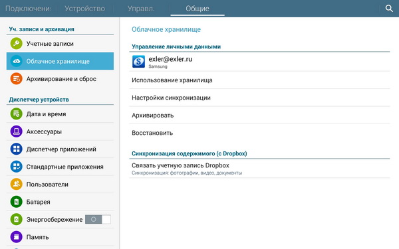This screenshot has height=249, width=399.
Task: Toggle the Энергосбережение switch
Action: click(x=98, y=219)
